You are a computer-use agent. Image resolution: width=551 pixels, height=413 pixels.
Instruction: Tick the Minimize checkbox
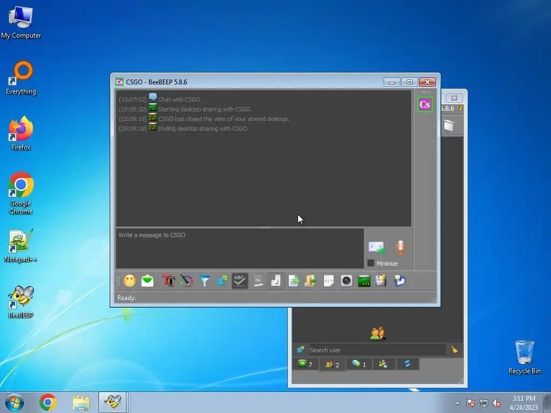(x=371, y=263)
